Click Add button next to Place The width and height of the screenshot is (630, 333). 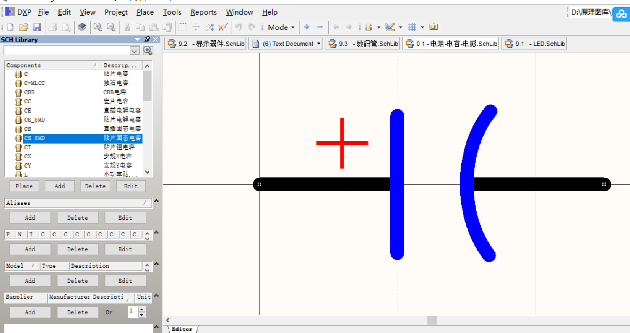(60, 186)
